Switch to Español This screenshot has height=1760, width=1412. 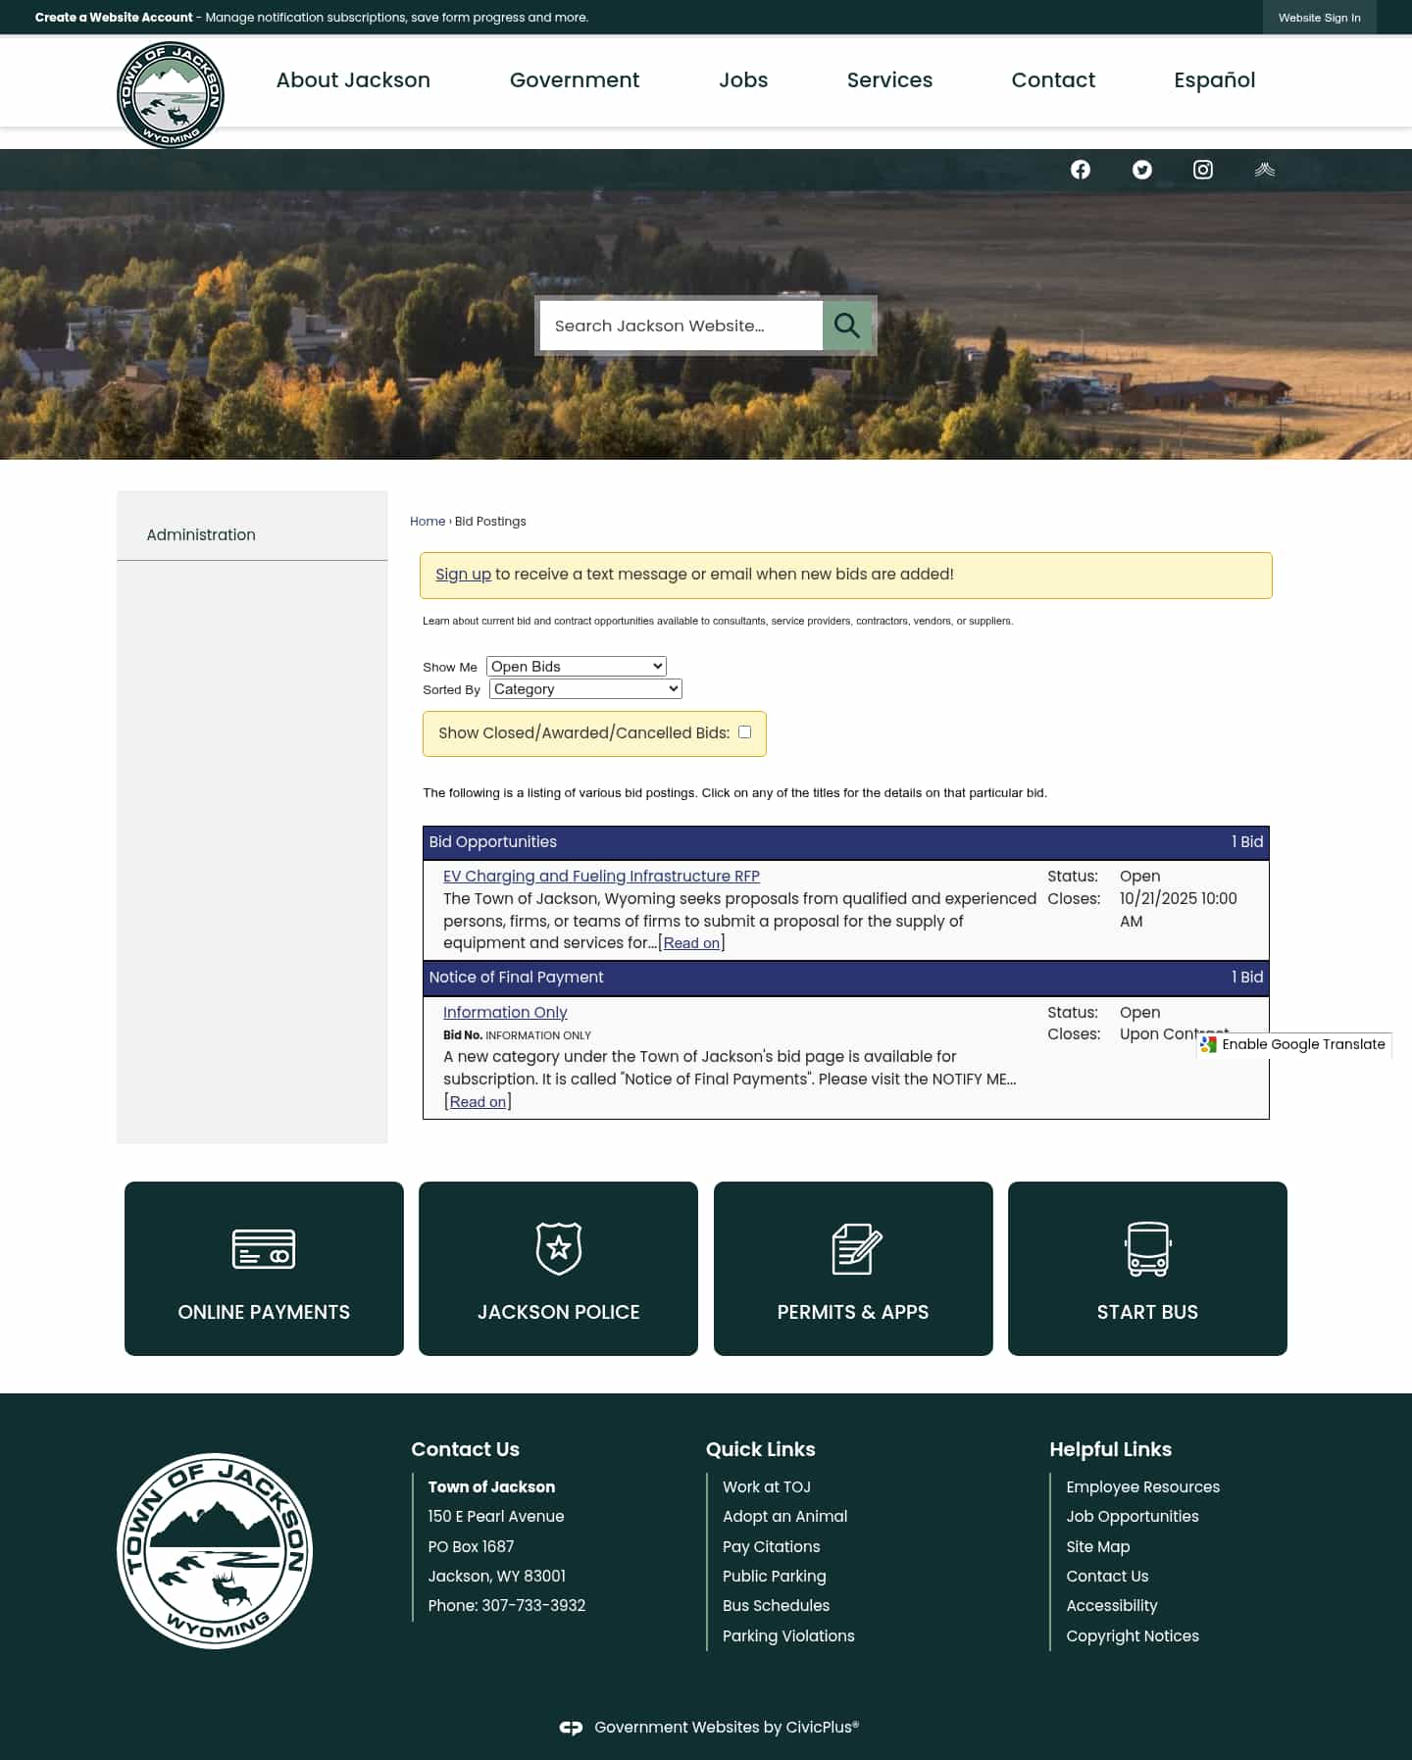pyautogui.click(x=1215, y=80)
